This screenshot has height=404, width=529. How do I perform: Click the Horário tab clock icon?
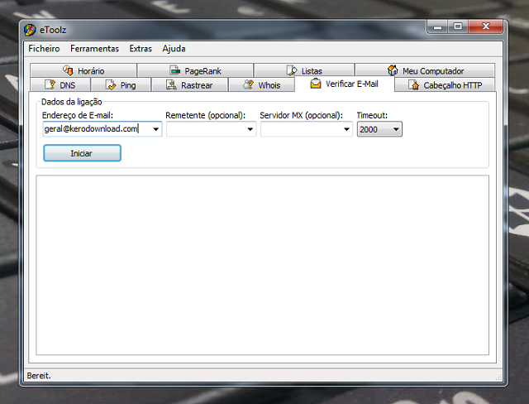[68, 70]
